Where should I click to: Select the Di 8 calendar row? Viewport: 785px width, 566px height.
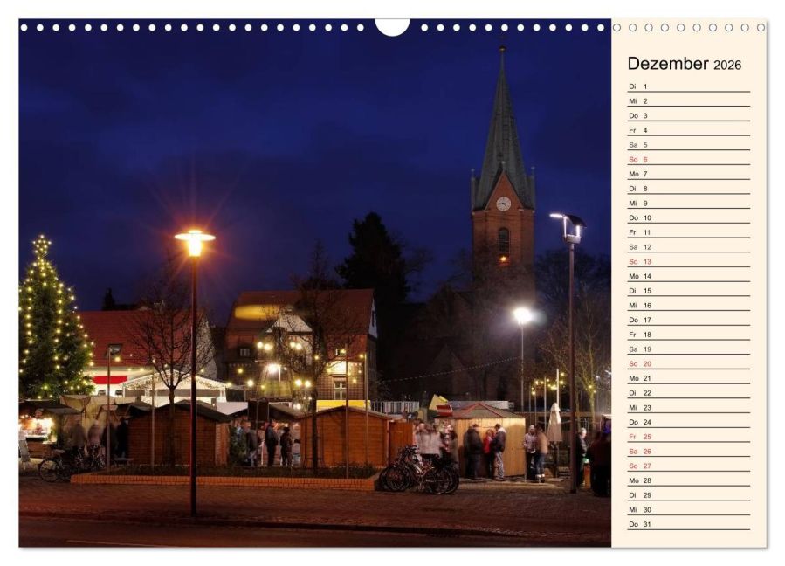click(x=689, y=189)
